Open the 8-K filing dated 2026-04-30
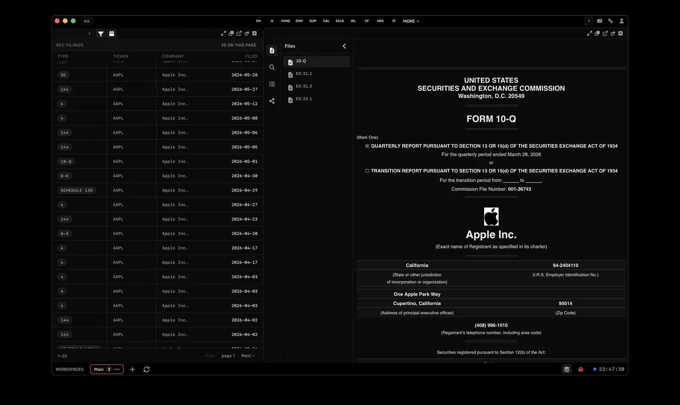The width and height of the screenshot is (680, 405). tap(158, 176)
